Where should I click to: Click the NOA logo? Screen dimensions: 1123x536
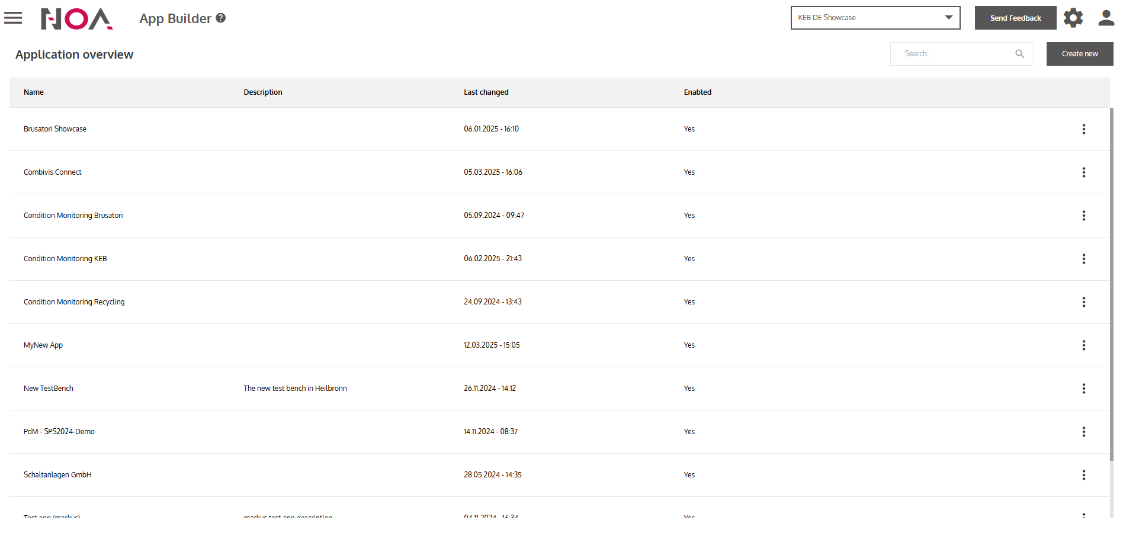click(76, 19)
